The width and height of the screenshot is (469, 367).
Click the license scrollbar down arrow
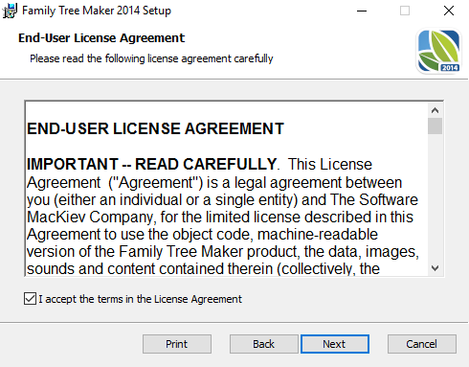tap(435, 268)
